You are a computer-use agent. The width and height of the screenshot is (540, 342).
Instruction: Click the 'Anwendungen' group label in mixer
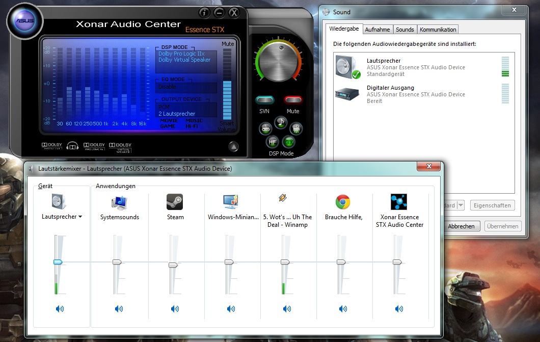tap(116, 186)
